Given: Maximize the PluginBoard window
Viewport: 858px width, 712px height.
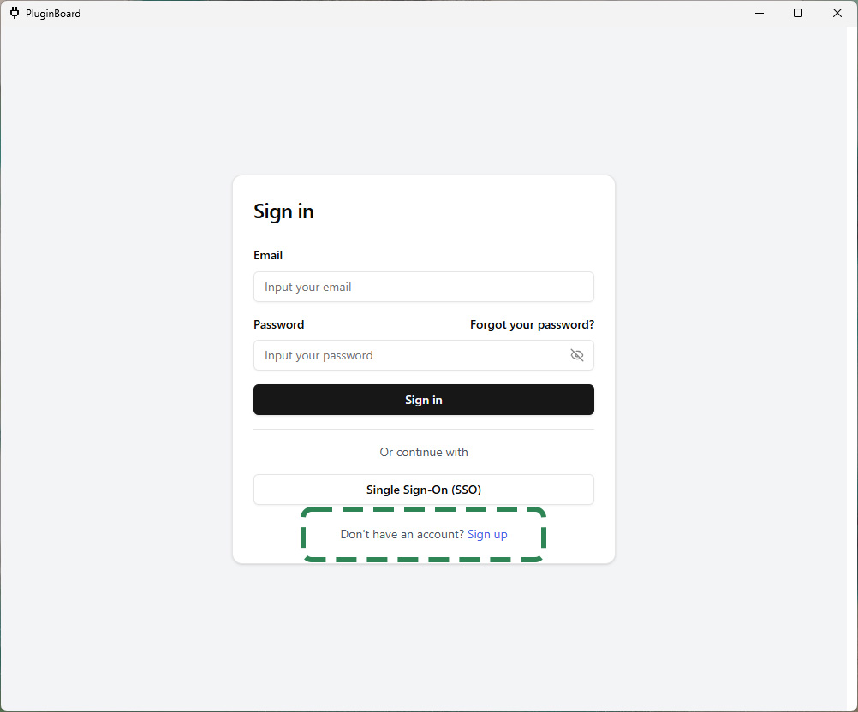Looking at the screenshot, I should (798, 13).
